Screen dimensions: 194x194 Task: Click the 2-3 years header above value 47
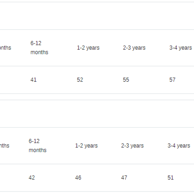click(132, 146)
